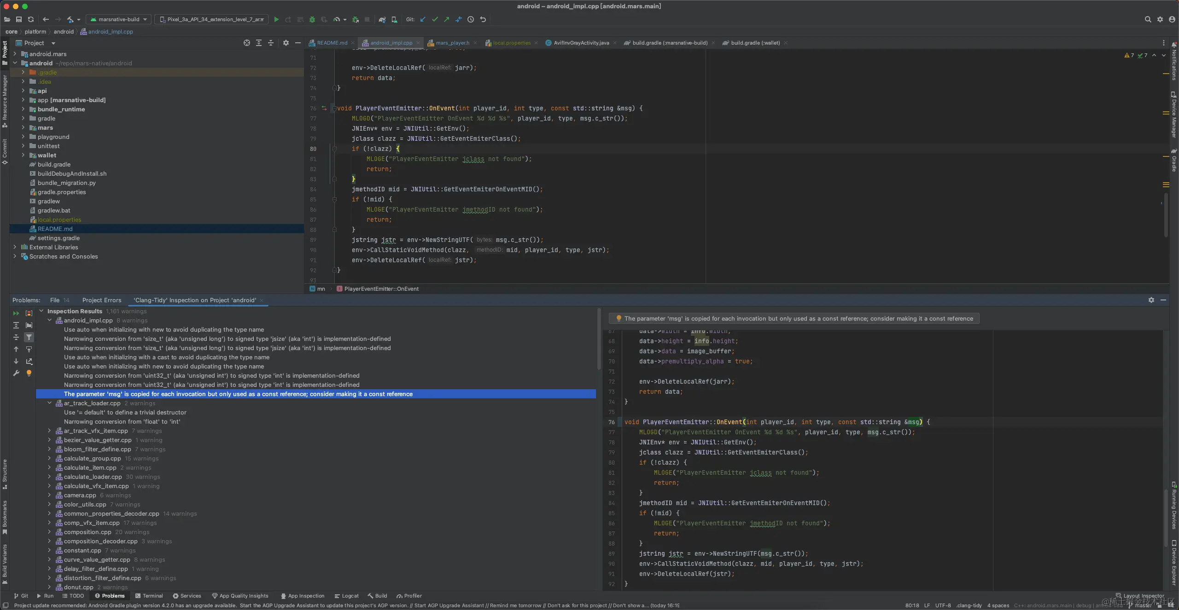Viewport: 1179px width, 610px height.
Task: Save all files with floppy disk icon
Action: pos(19,19)
